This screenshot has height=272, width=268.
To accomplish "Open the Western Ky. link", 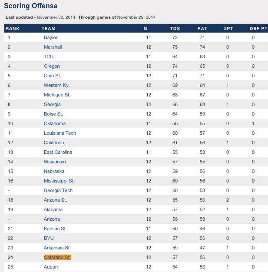I will pyautogui.click(x=57, y=85).
